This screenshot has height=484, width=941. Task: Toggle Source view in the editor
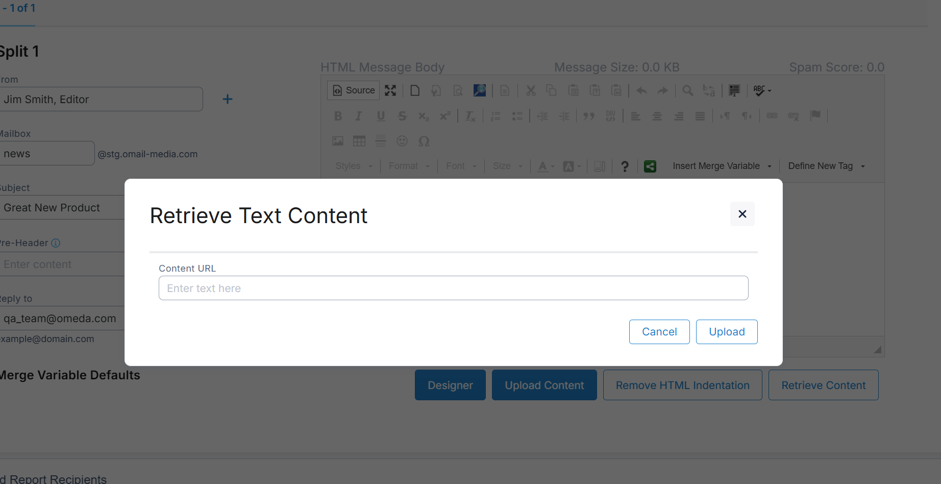pos(354,90)
